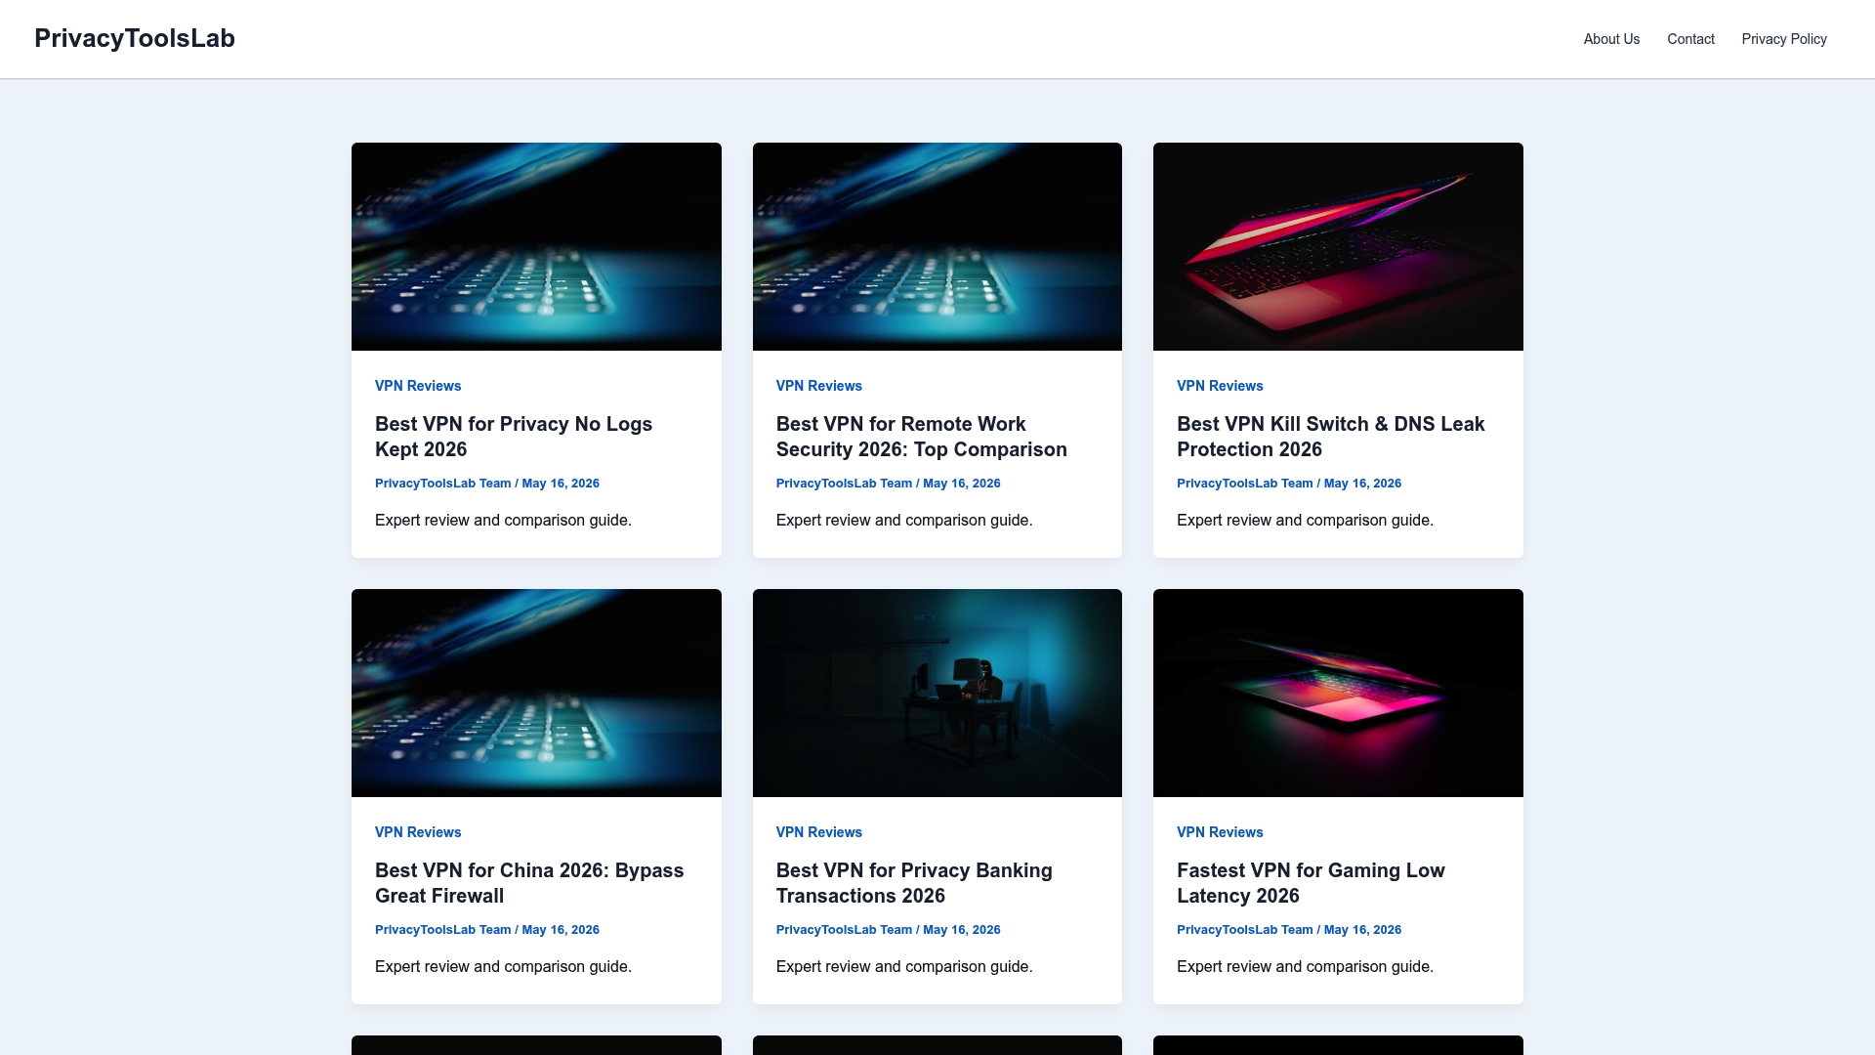The height and width of the screenshot is (1055, 1875).
Task: Click excerpt text on the China card
Action: point(503,967)
